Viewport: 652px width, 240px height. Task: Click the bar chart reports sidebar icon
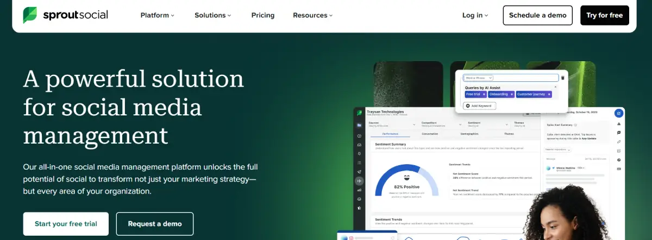359,190
